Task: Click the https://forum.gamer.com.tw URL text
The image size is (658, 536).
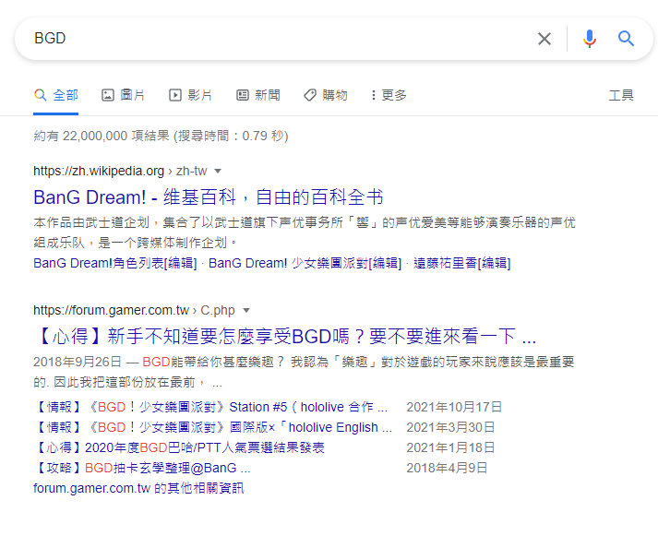Action: tap(112, 310)
